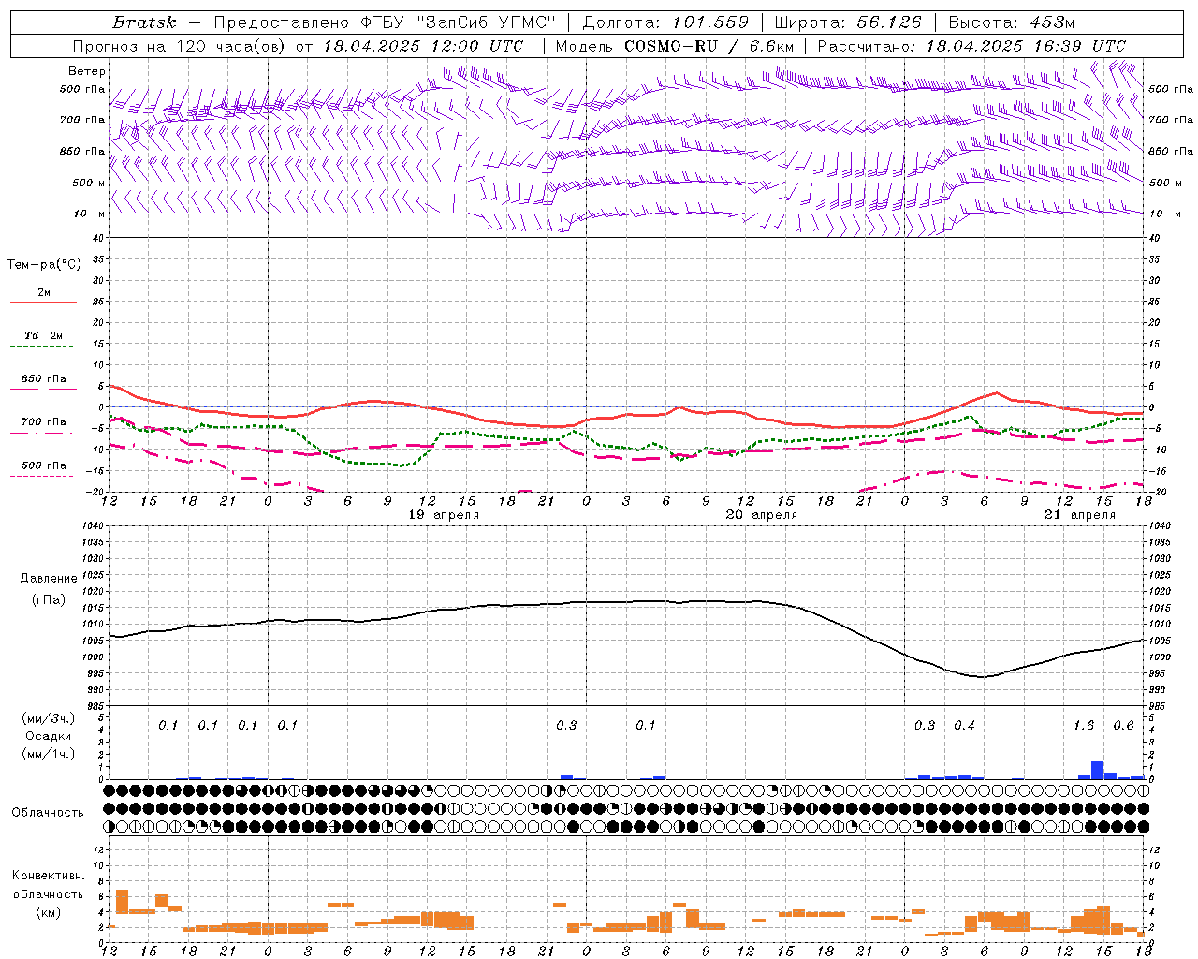Select the "Широта: 56.126" header field
This screenshot has height=959, width=1198.
click(x=848, y=22)
